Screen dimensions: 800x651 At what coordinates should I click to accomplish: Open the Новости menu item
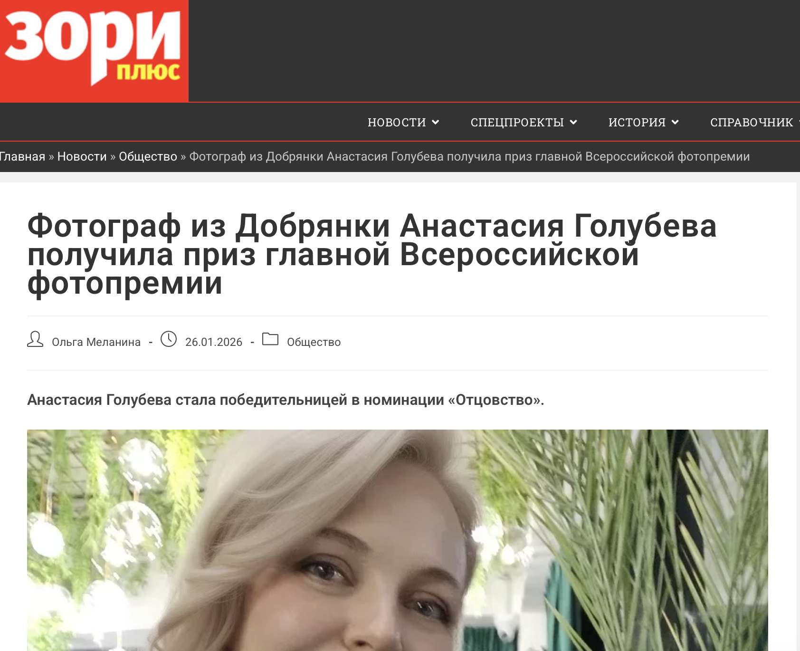tap(397, 123)
